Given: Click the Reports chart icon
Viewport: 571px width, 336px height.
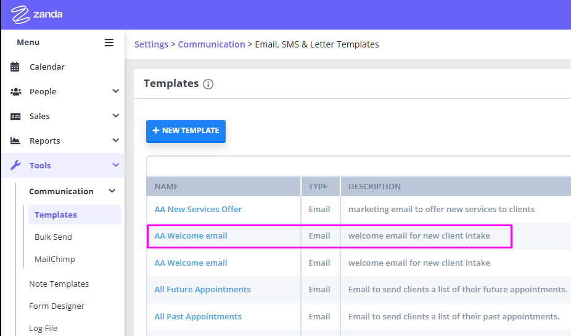Looking at the screenshot, I should tap(15, 141).
